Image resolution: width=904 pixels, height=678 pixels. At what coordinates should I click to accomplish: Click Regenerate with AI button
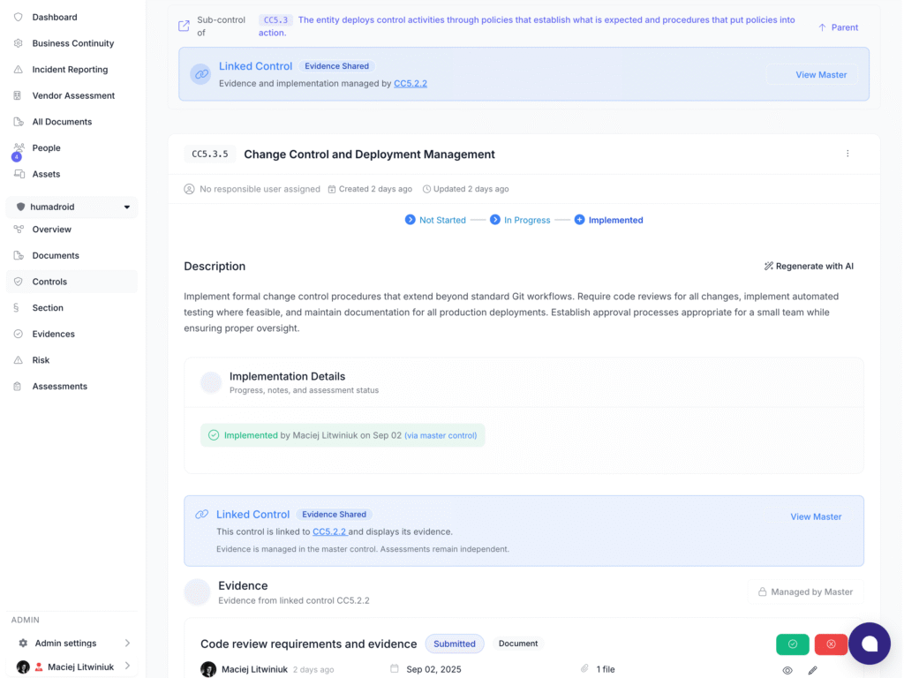pos(809,266)
